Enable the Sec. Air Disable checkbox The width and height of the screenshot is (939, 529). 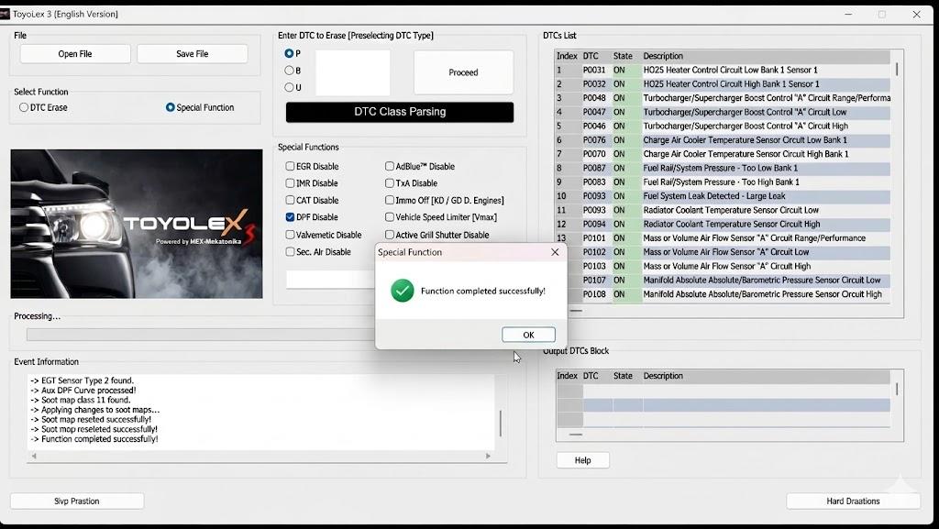pos(291,252)
